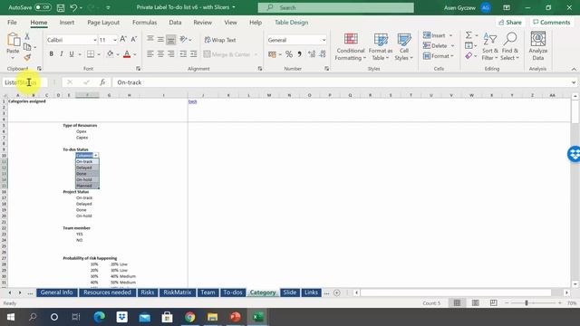Expand the Delete cells dropdown

(452, 46)
